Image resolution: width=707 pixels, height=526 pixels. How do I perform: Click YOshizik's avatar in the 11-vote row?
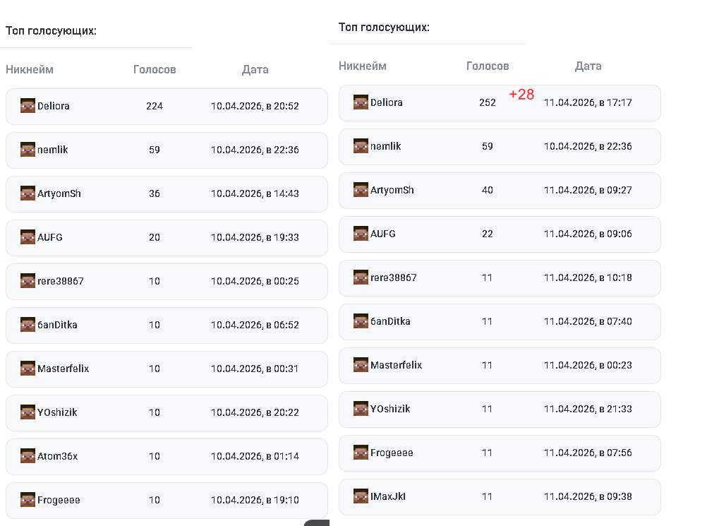(x=361, y=409)
